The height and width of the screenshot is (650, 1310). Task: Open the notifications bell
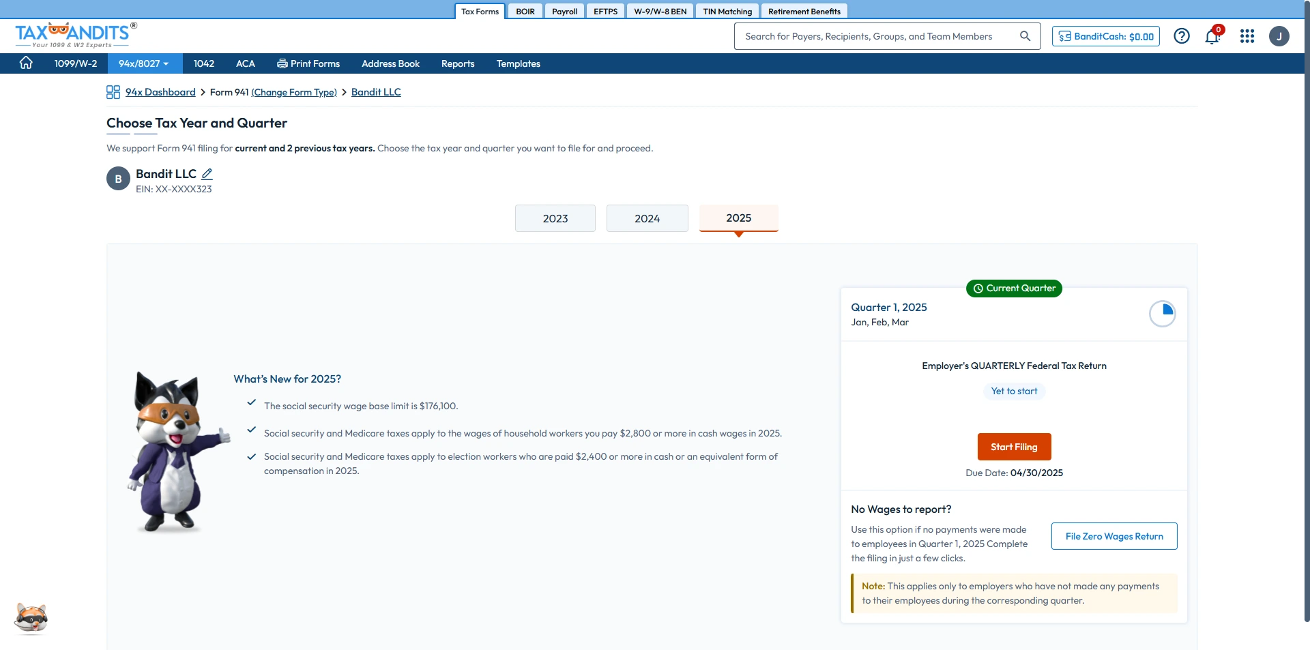click(1212, 36)
